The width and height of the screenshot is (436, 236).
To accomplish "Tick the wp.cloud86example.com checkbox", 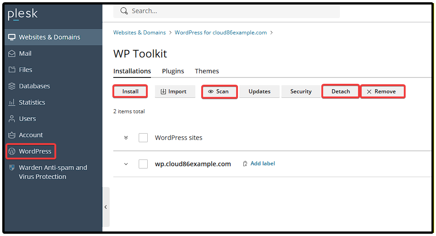I will (x=143, y=164).
